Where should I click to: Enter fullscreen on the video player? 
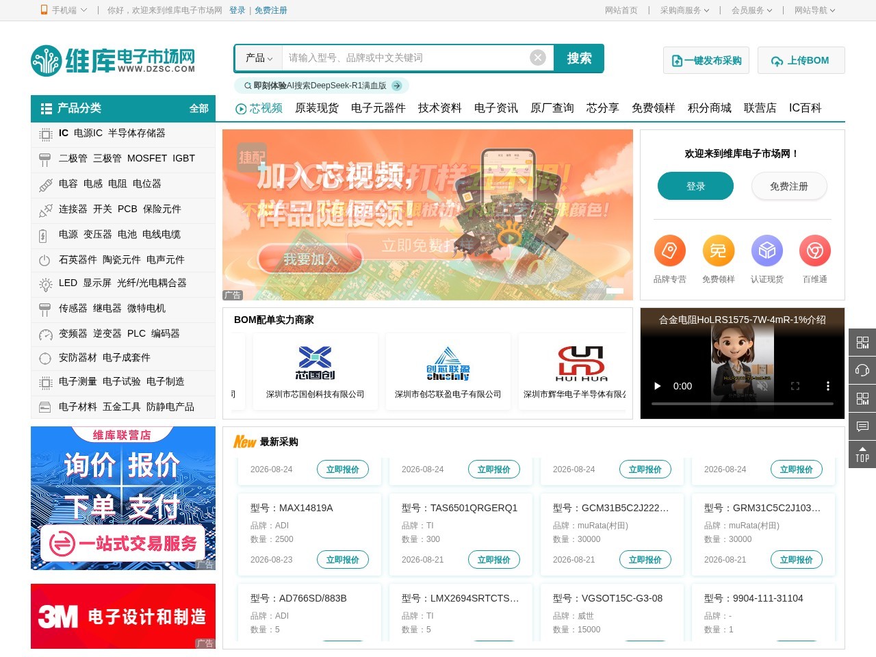click(x=795, y=386)
